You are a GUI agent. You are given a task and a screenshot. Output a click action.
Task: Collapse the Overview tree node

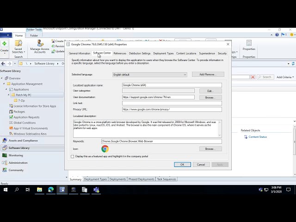[2, 78]
